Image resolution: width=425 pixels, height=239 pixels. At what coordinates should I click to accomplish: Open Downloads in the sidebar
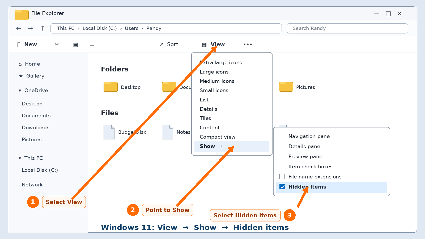(x=36, y=128)
